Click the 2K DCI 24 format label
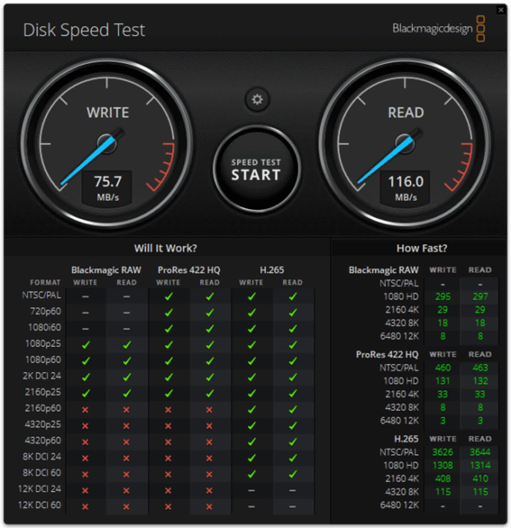Image resolution: width=511 pixels, height=528 pixels. point(42,376)
